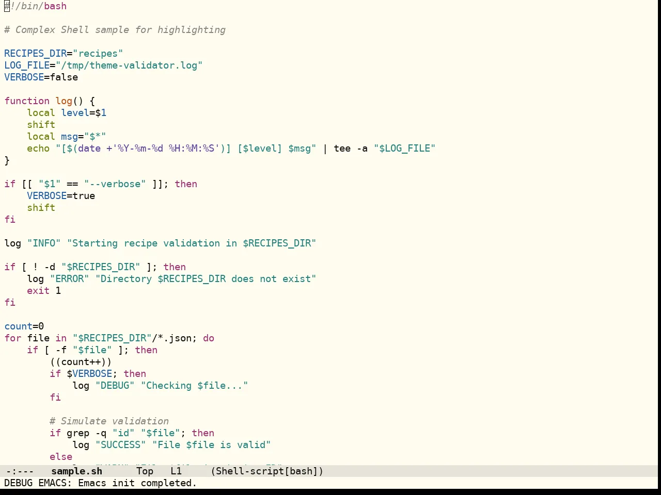Screen dimensions: 661x495
Task: Click the closing brace of log function
Action: (x=7, y=160)
